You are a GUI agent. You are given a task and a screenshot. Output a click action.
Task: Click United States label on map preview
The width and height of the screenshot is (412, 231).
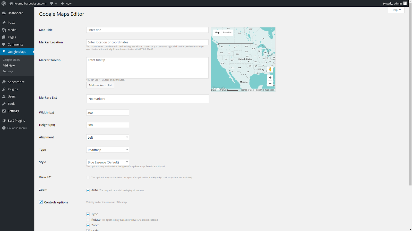[245, 59]
